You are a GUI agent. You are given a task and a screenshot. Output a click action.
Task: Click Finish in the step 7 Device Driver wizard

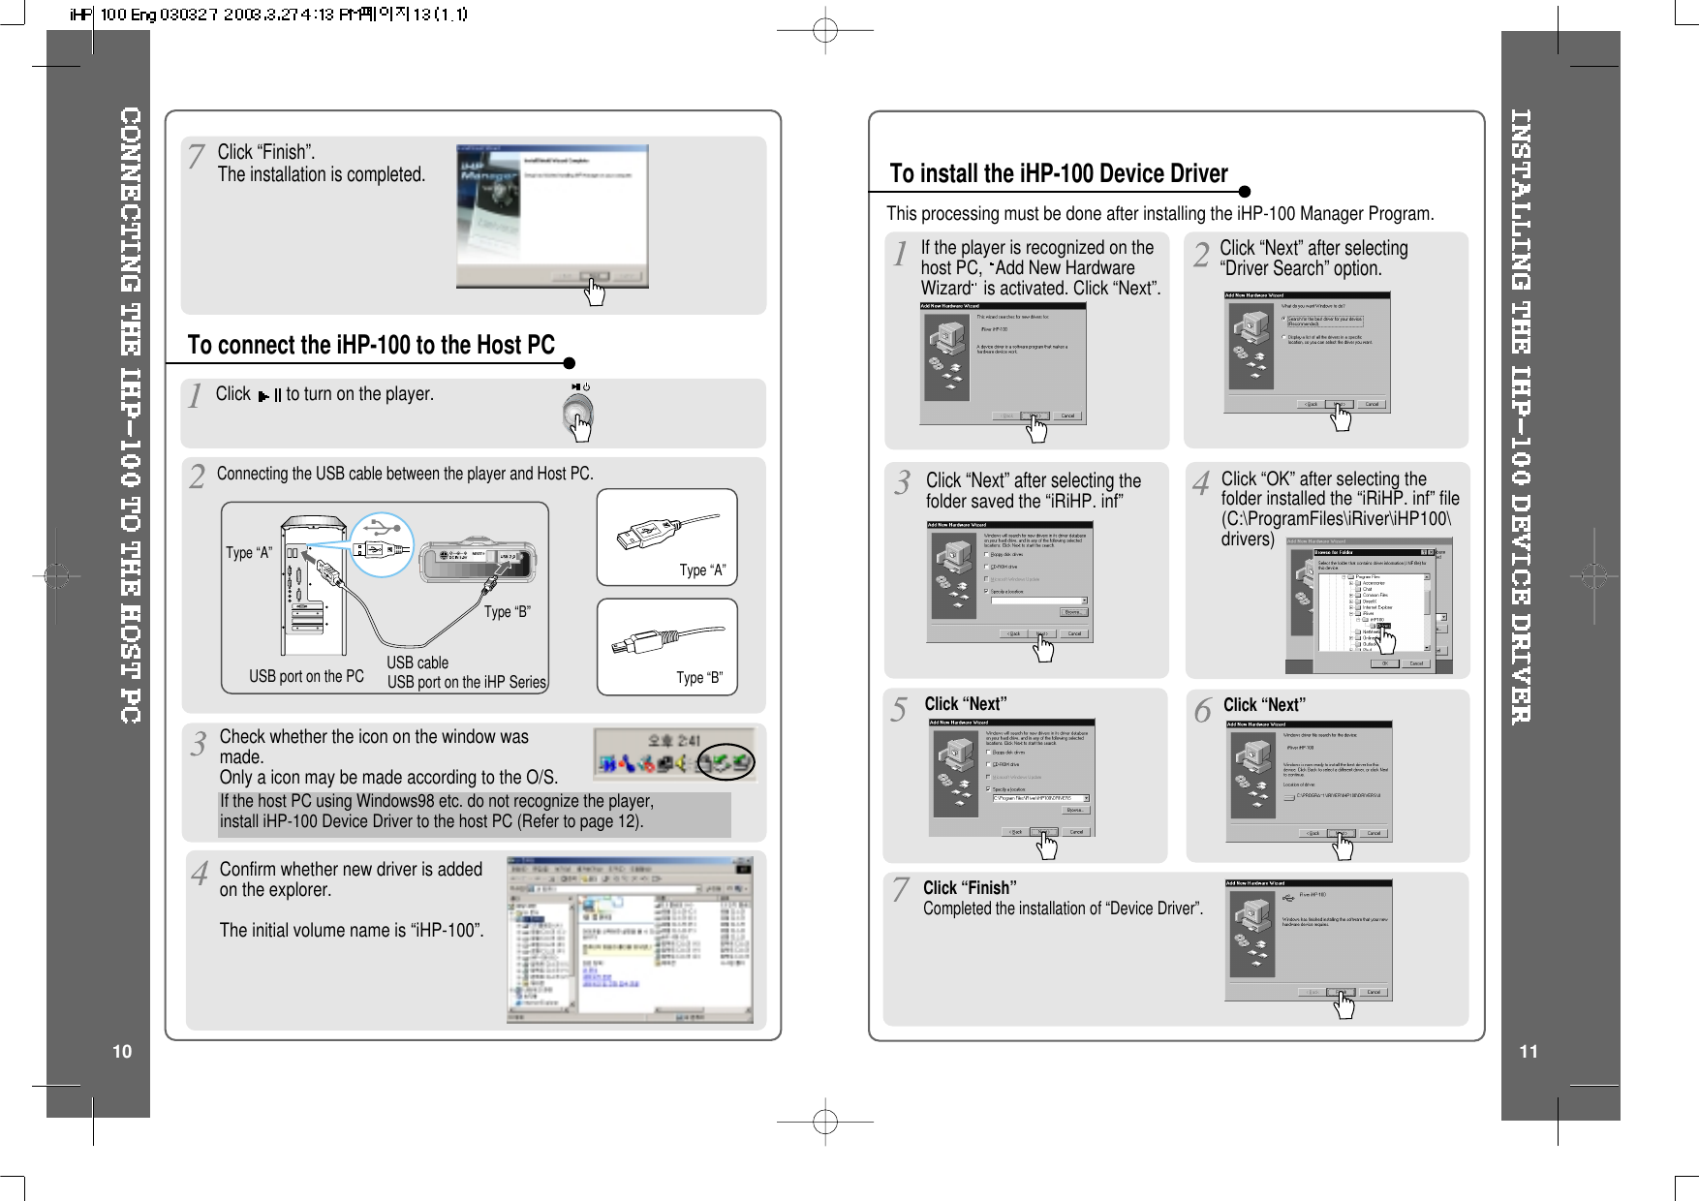(1341, 992)
